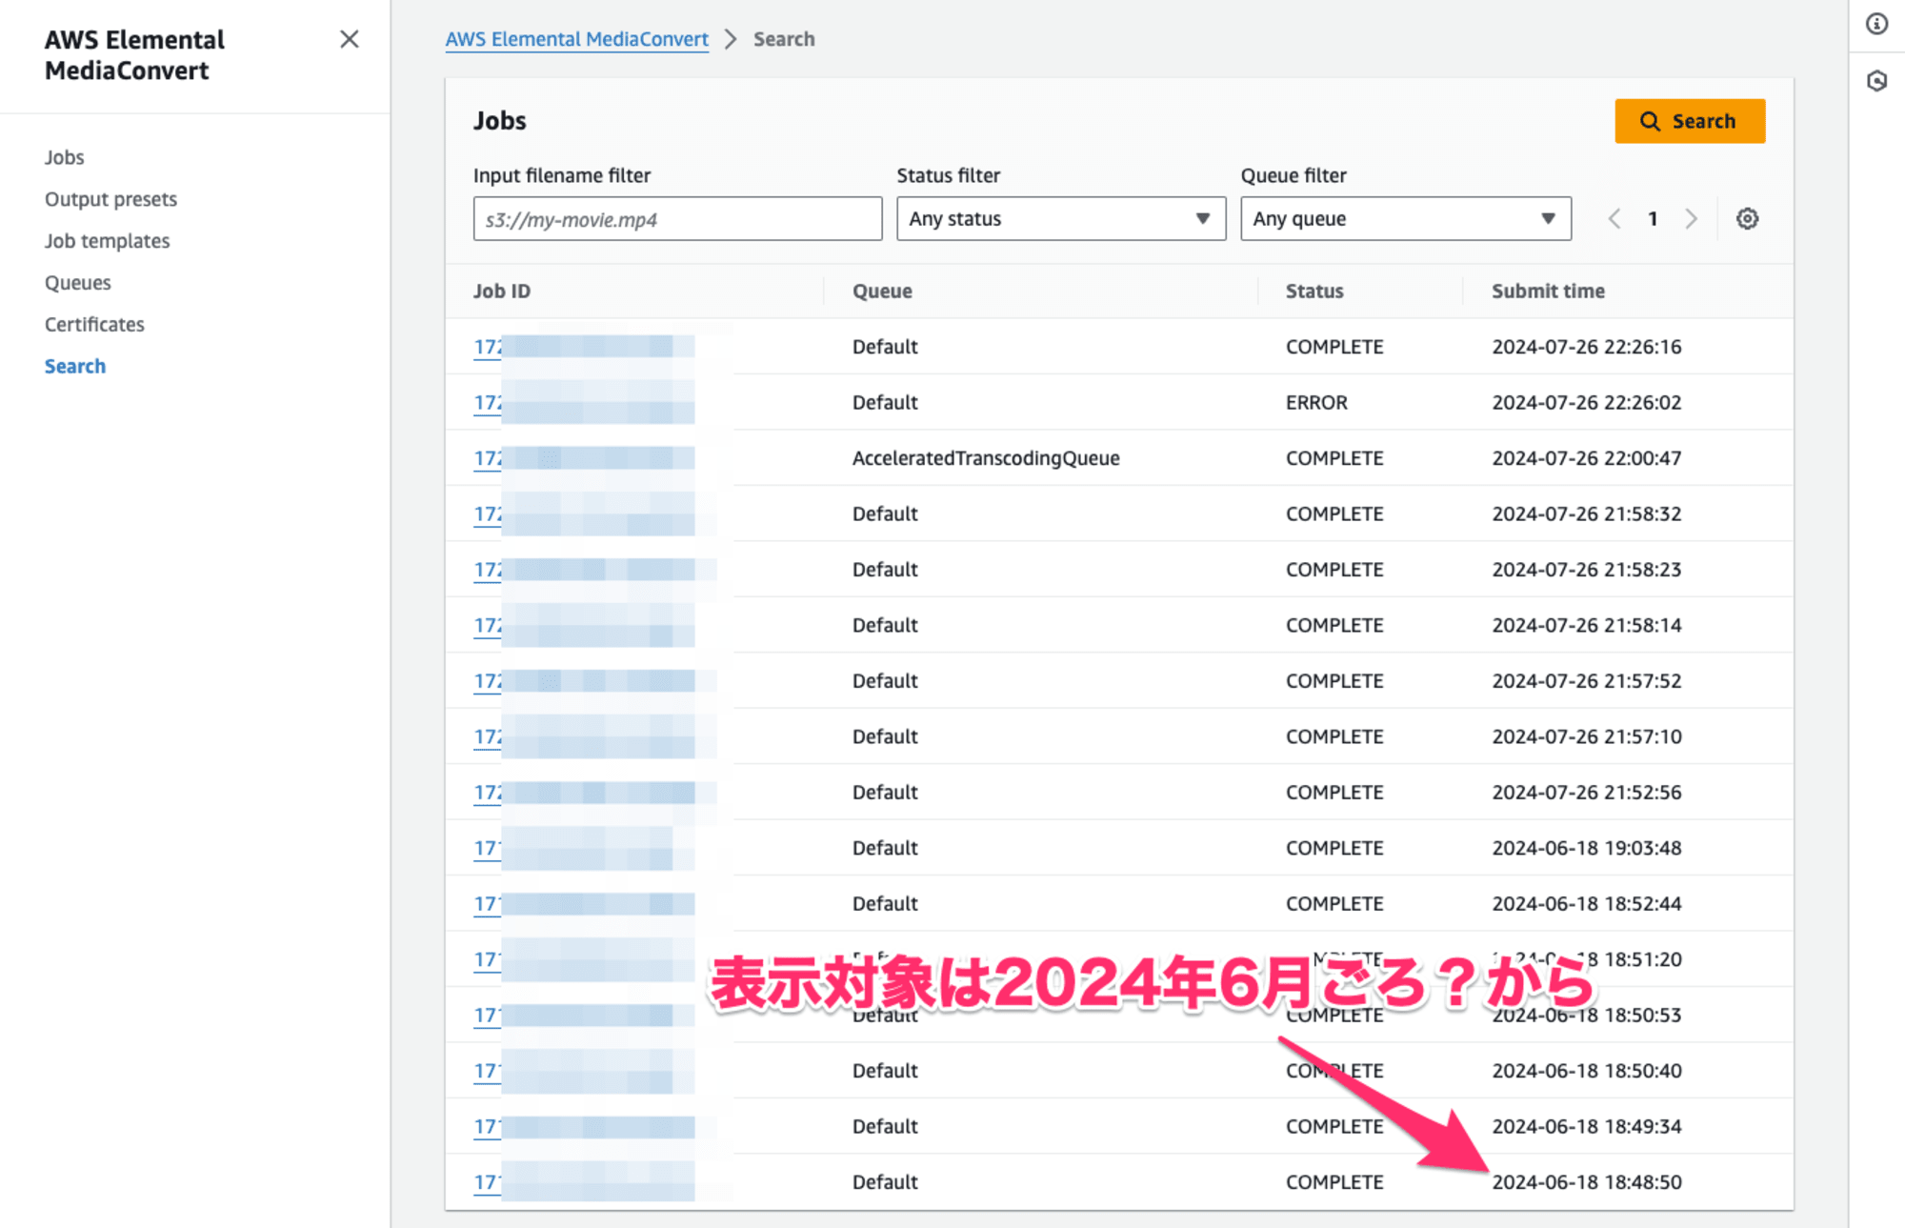This screenshot has width=1905, height=1228.
Task: Click the Search breadcrumb text
Action: 784,39
